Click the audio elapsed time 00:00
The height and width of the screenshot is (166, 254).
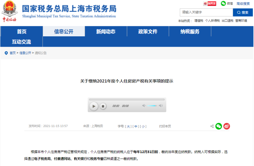coord(116,106)
